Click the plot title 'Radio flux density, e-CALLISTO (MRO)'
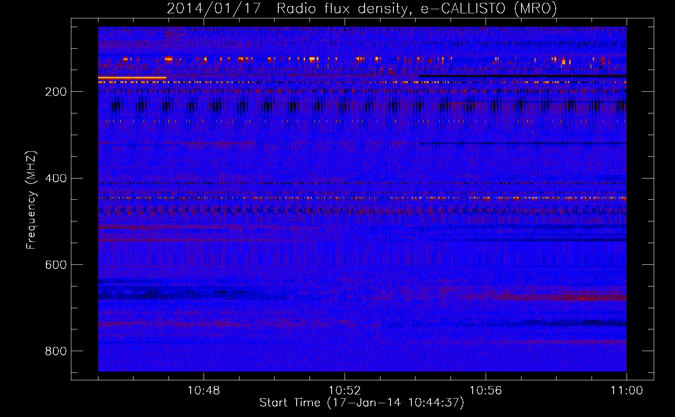The width and height of the screenshot is (675, 417). [417, 8]
